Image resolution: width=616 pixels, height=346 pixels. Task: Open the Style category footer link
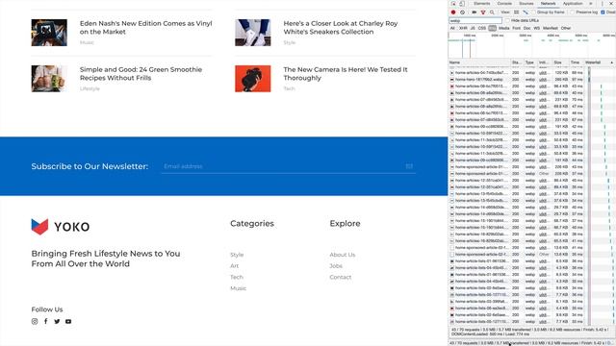coord(237,255)
